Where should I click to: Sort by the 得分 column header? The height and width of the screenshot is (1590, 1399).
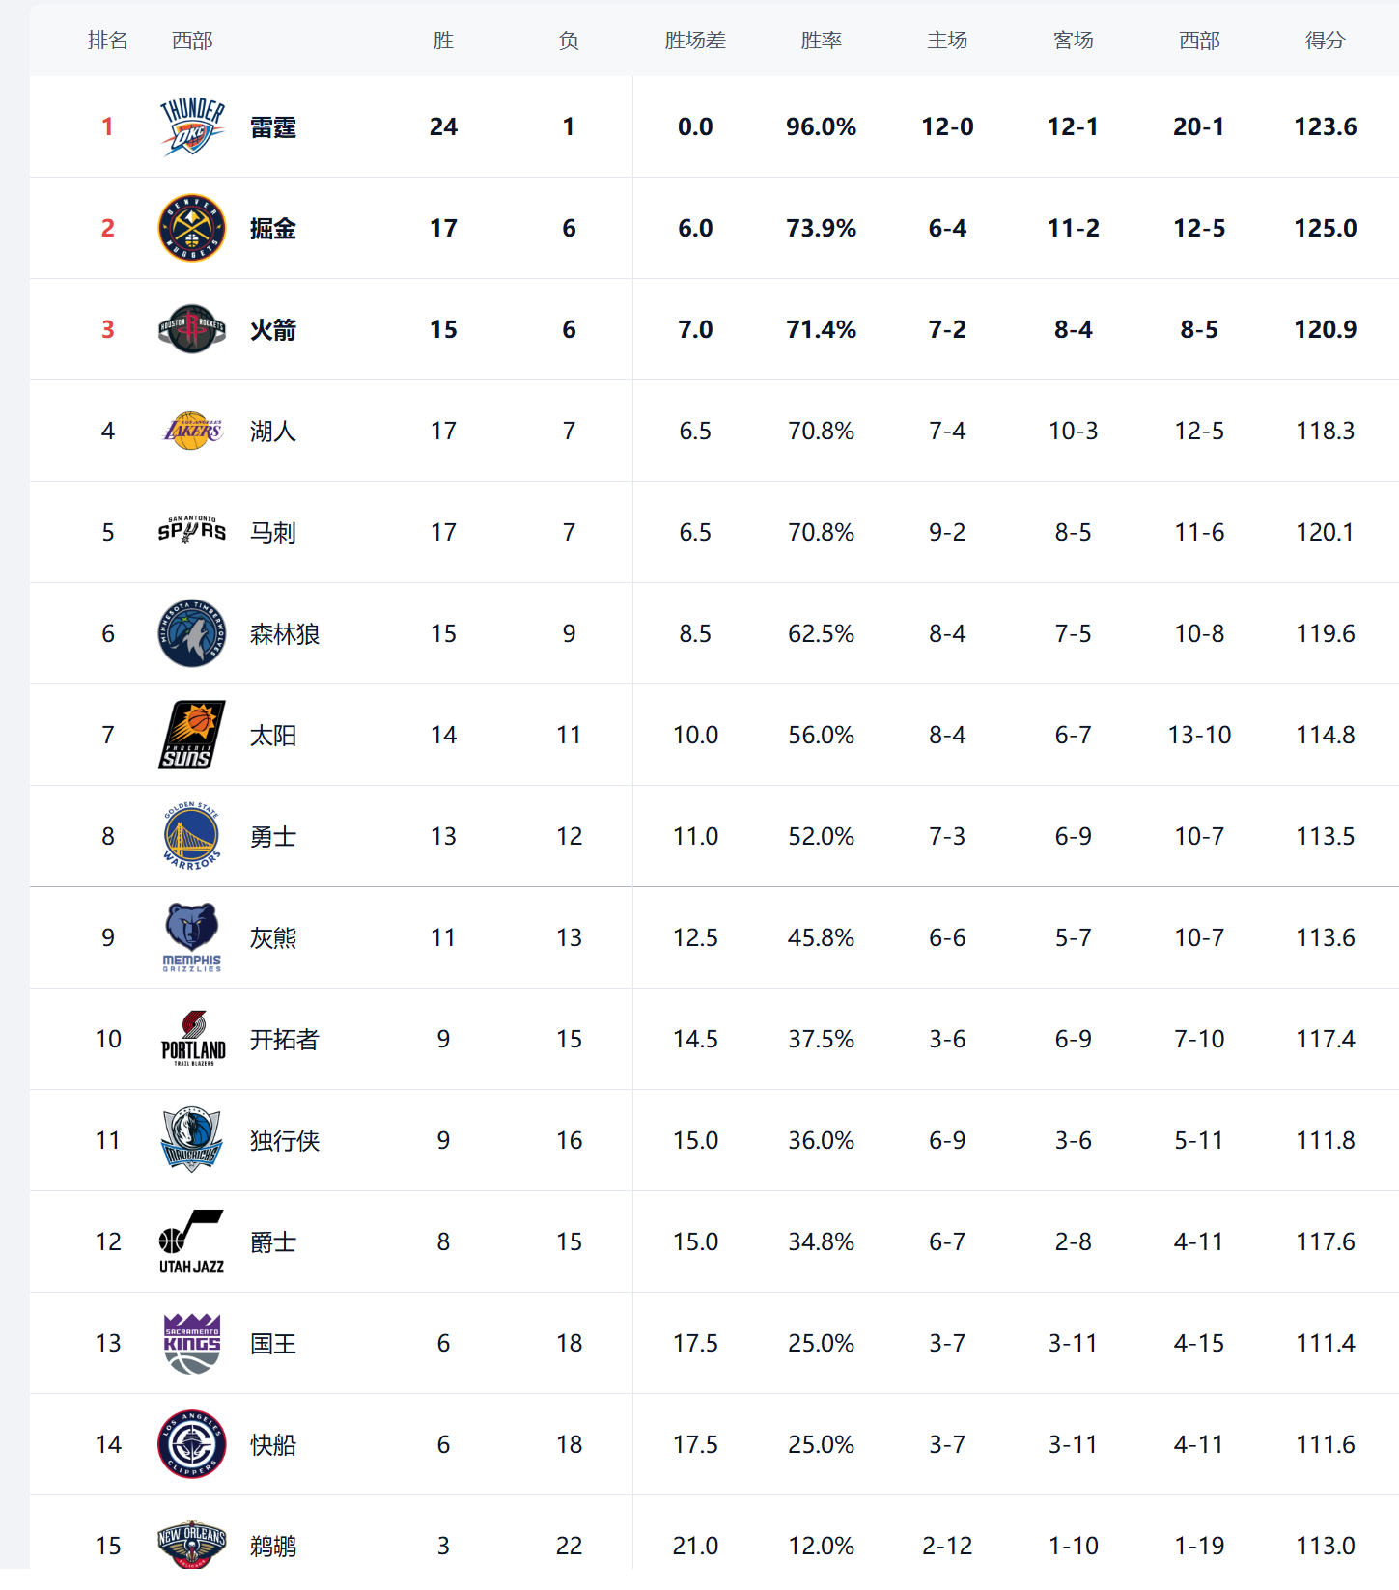pos(1325,41)
